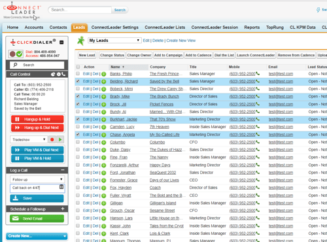Dial Ford, Jonathan mobile phone icon
Image resolution: width=327 pixels, height=242 pixels.
(x=258, y=172)
